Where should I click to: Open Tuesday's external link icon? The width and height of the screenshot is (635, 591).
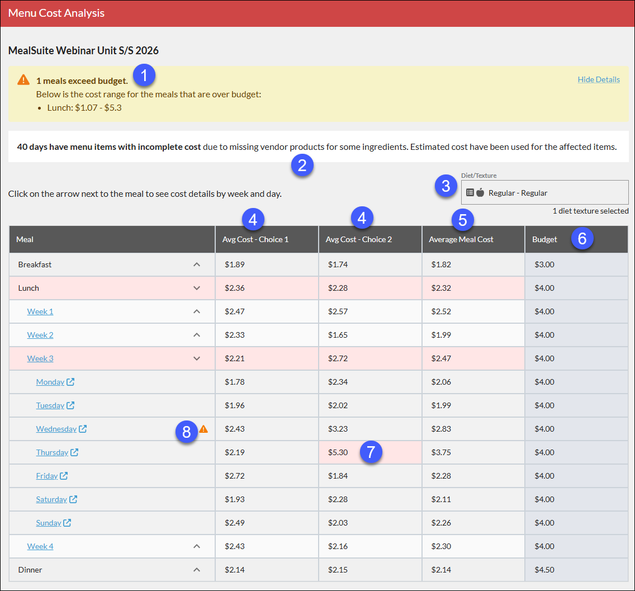coord(70,405)
